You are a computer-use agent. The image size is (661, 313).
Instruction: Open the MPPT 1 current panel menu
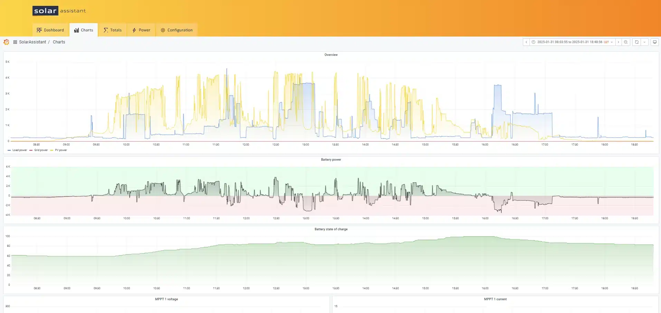click(495, 299)
